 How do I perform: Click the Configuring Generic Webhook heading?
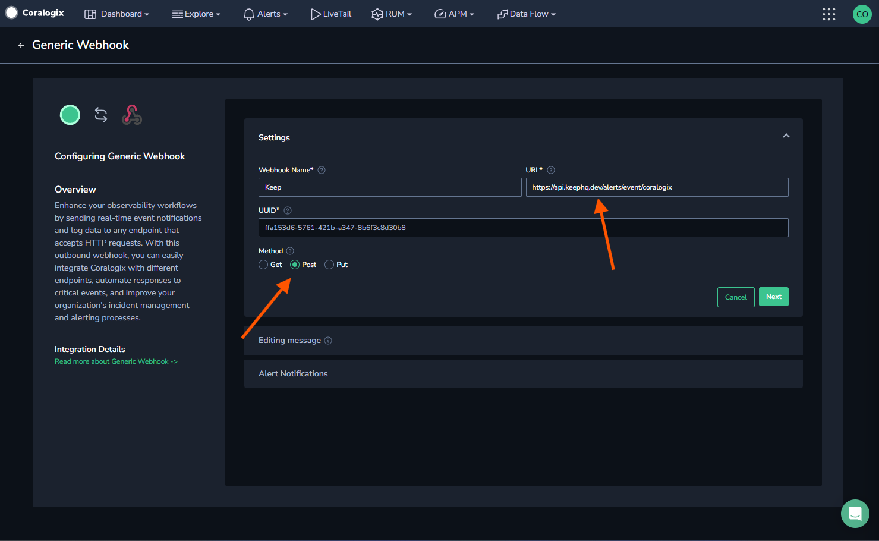coord(120,156)
